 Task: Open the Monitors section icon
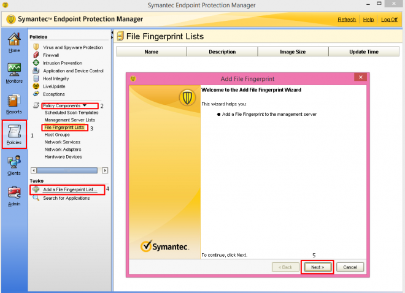click(x=14, y=70)
